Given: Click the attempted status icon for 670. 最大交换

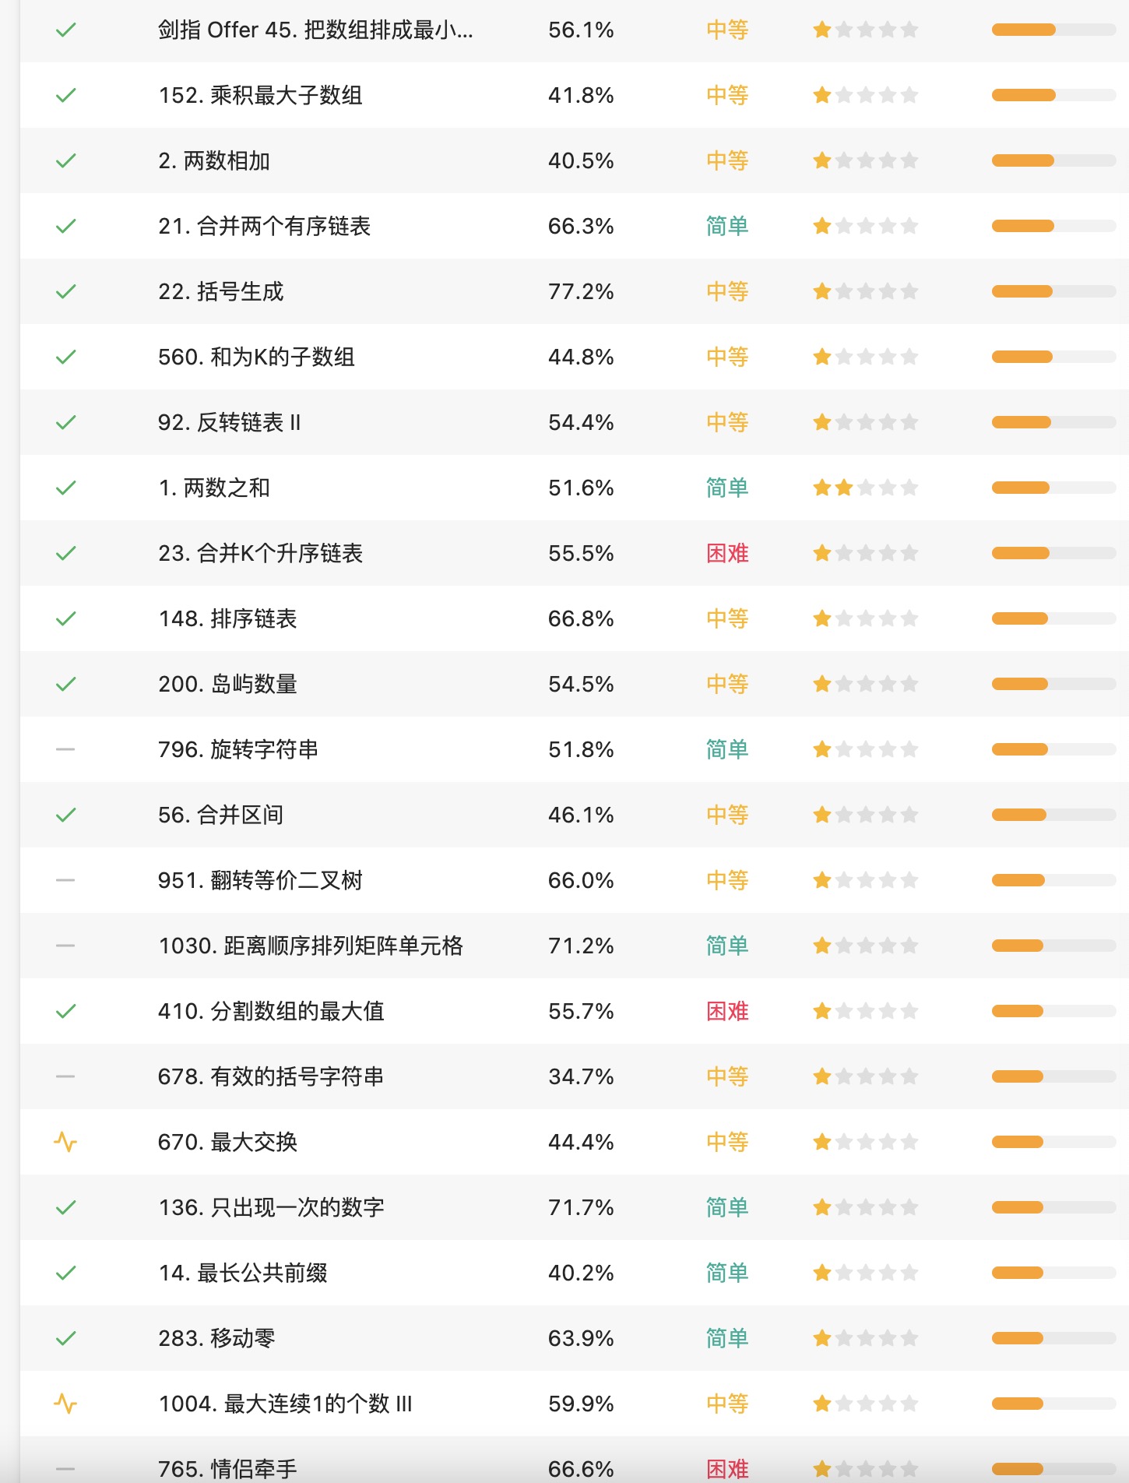Looking at the screenshot, I should point(66,1143).
